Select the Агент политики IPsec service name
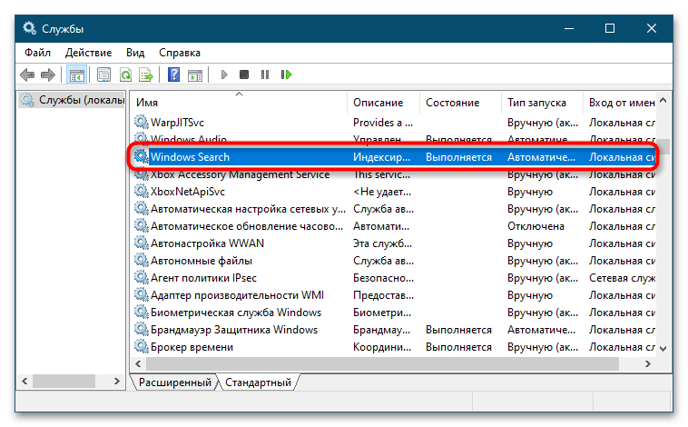 pyautogui.click(x=203, y=278)
